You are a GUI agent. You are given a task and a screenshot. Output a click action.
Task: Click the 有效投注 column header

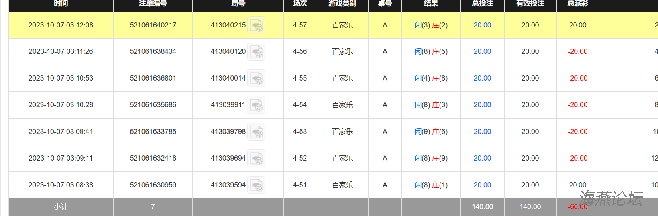pos(530,3)
